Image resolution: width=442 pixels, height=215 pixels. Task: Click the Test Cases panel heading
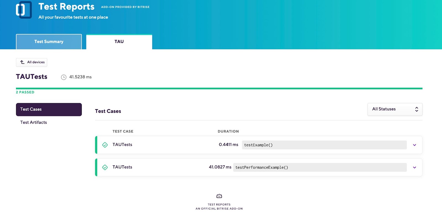tap(108, 111)
